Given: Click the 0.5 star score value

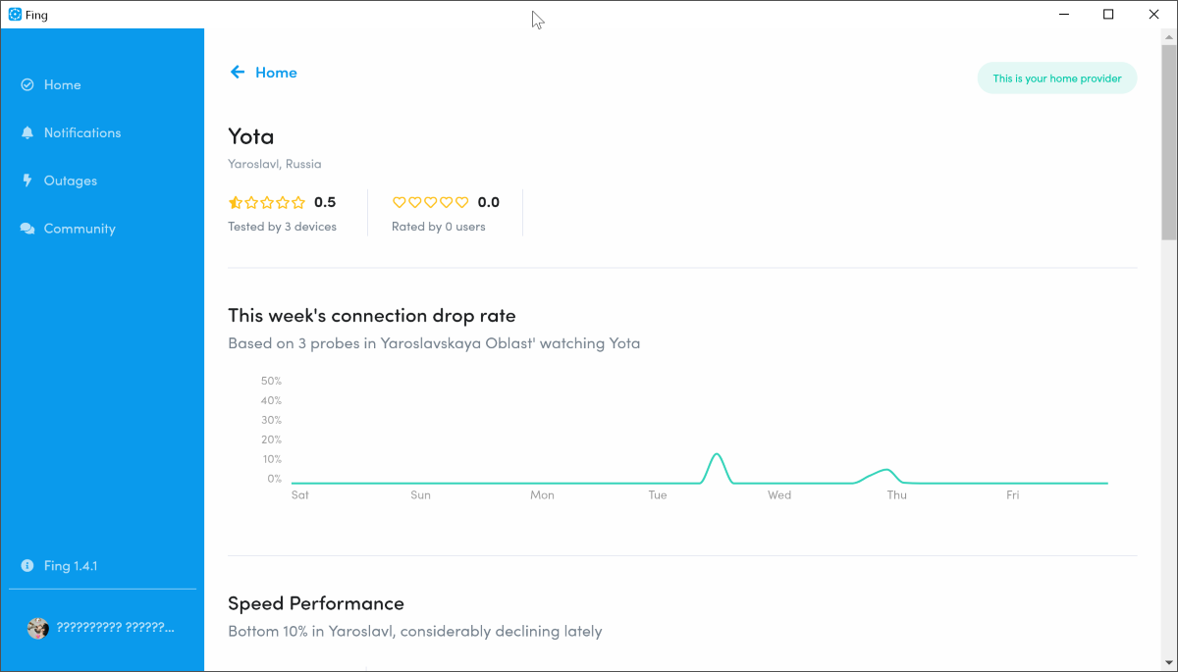Looking at the screenshot, I should coord(325,203).
